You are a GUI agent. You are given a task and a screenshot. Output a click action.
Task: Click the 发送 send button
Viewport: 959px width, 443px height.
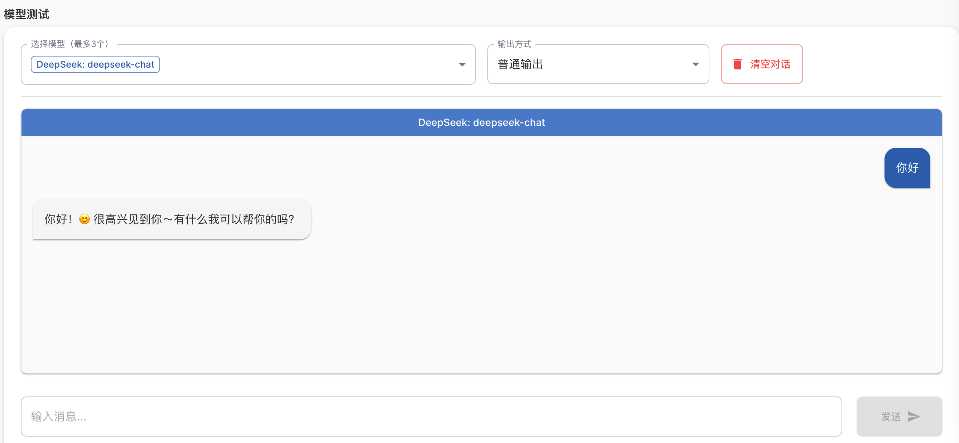tap(899, 416)
